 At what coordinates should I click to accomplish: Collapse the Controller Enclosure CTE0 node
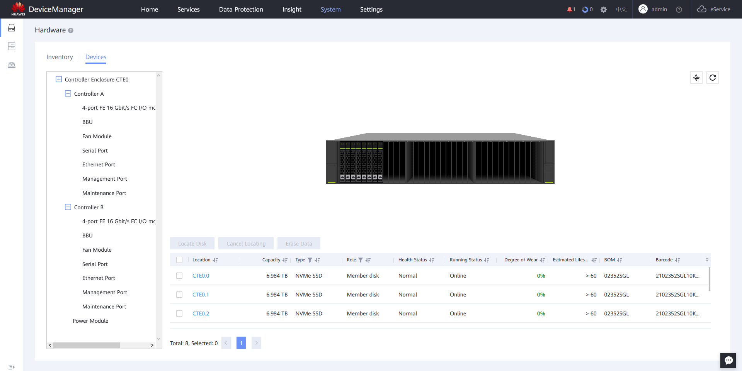point(59,79)
